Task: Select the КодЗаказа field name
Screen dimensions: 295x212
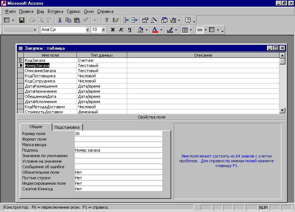Action: pos(35,60)
